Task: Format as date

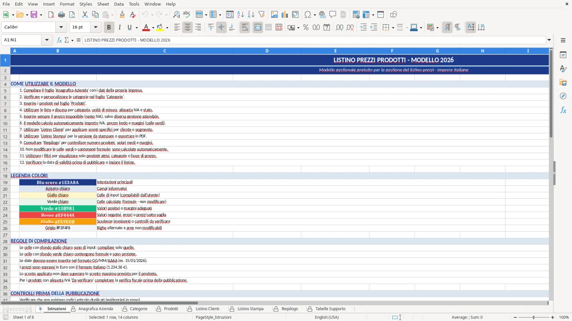Action: tap(327, 28)
